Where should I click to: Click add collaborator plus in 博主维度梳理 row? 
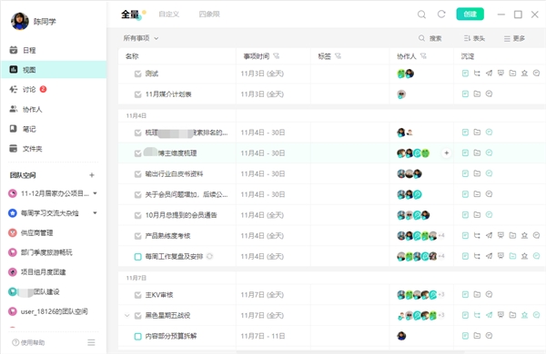pos(447,152)
